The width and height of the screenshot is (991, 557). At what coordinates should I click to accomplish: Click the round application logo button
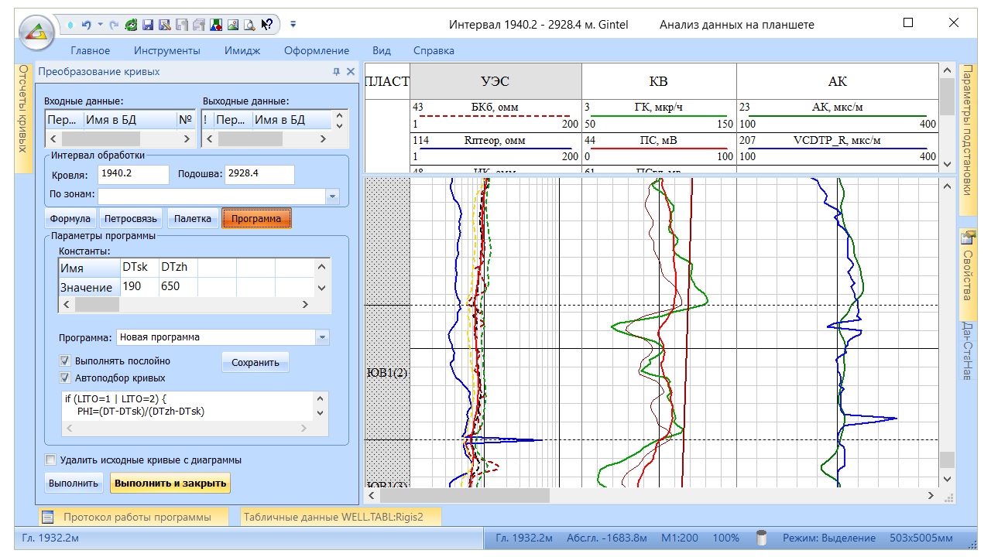point(36,31)
